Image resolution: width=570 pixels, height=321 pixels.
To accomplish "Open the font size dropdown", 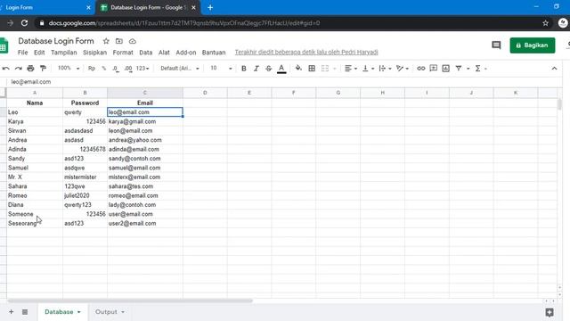I will point(221,69).
